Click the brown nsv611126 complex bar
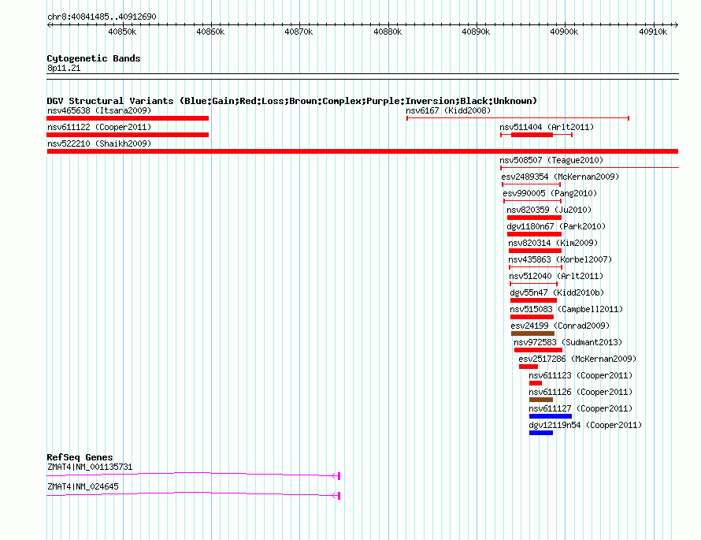This screenshot has height=540, width=701. [541, 400]
